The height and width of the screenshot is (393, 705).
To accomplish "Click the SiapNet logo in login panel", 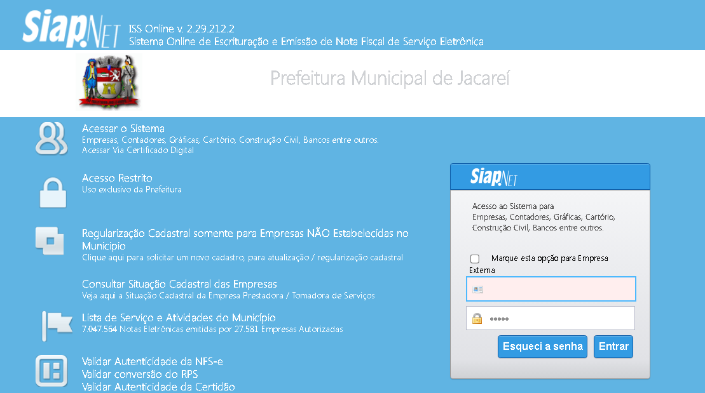I will (x=494, y=177).
